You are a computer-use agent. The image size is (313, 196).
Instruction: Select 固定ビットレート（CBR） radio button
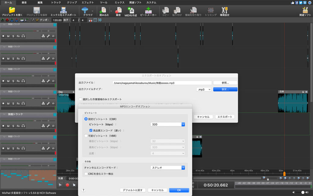[x=86, y=119]
